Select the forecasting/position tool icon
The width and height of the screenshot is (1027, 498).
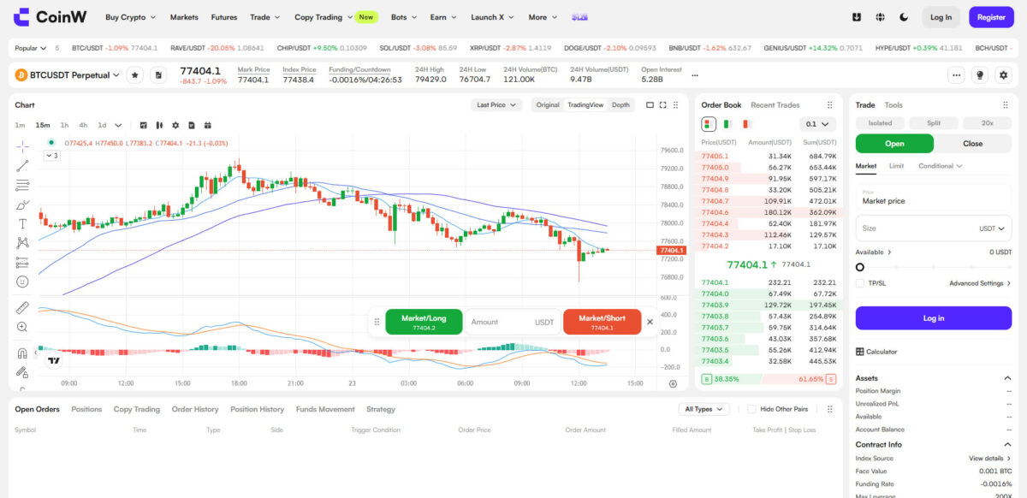click(x=22, y=262)
